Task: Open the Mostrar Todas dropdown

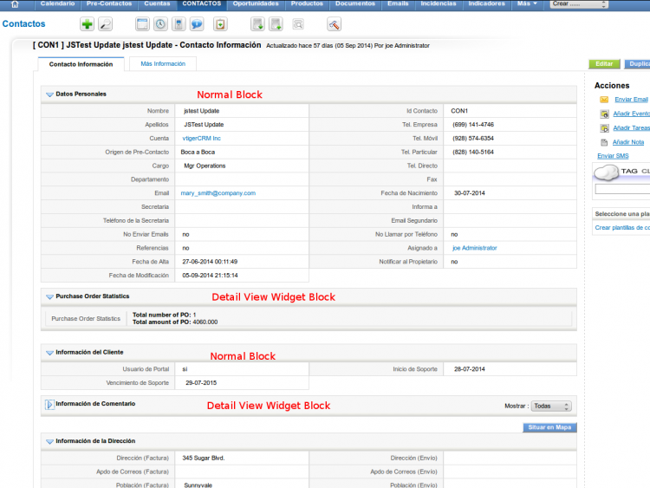Action: click(552, 406)
